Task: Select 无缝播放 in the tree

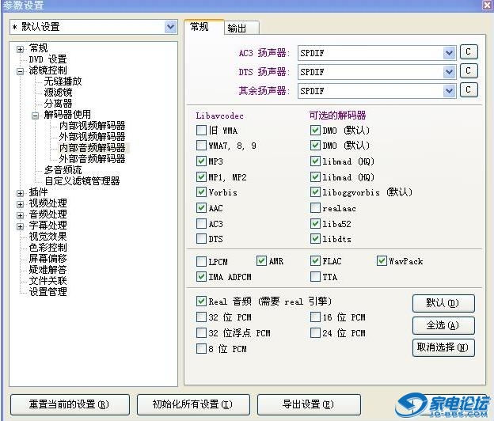Action: tap(63, 82)
